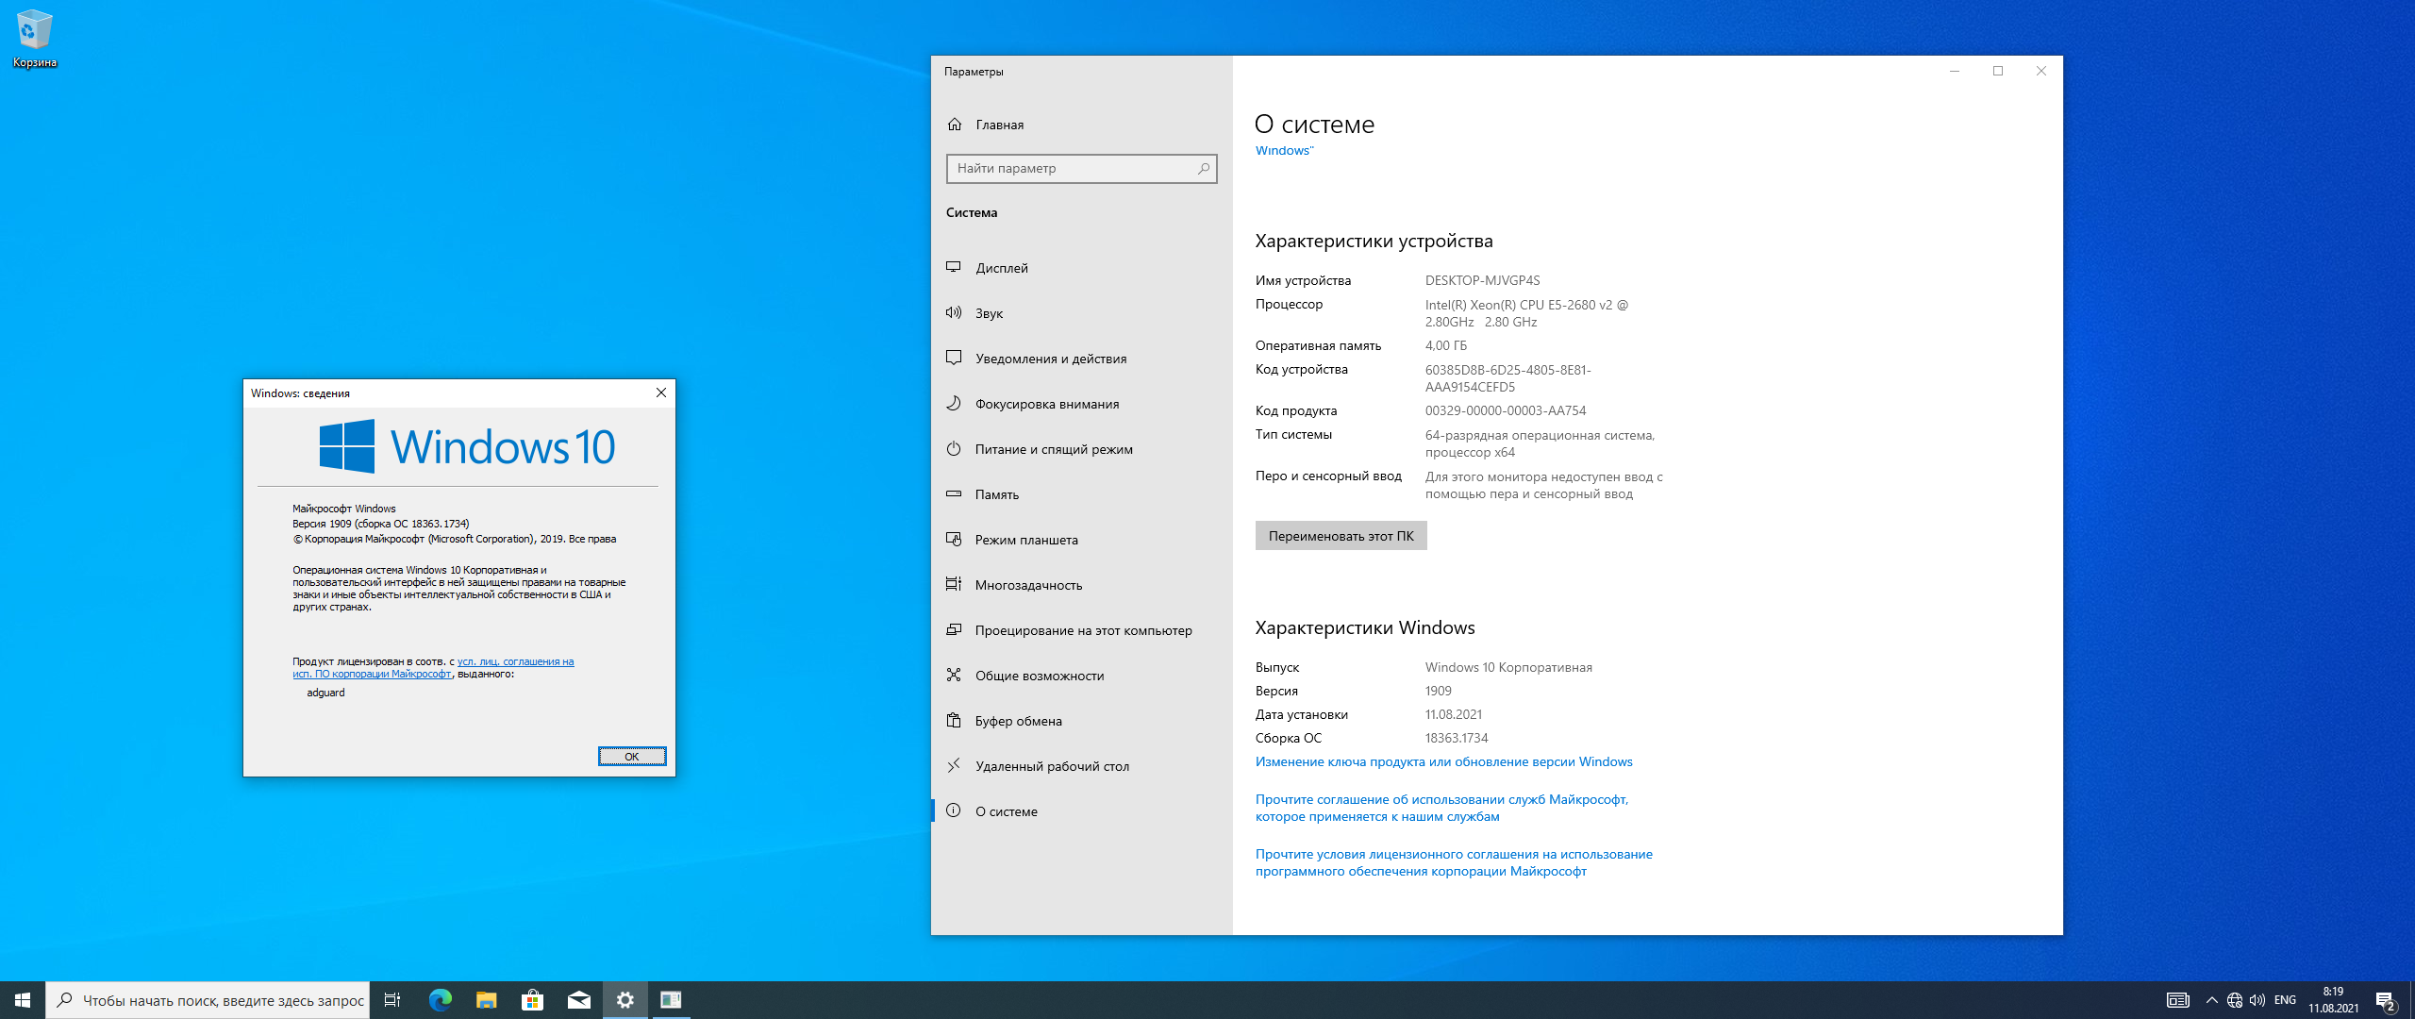Select Проецирование на этот компьютер
The height and width of the screenshot is (1019, 2415).
pyautogui.click(x=1082, y=630)
